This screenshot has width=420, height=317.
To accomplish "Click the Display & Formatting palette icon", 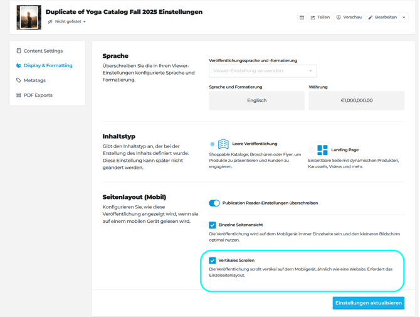I will (x=19, y=65).
